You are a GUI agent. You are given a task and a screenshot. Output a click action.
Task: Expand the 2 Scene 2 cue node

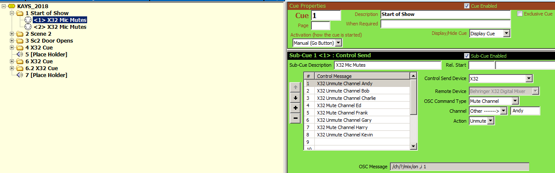coord(12,34)
